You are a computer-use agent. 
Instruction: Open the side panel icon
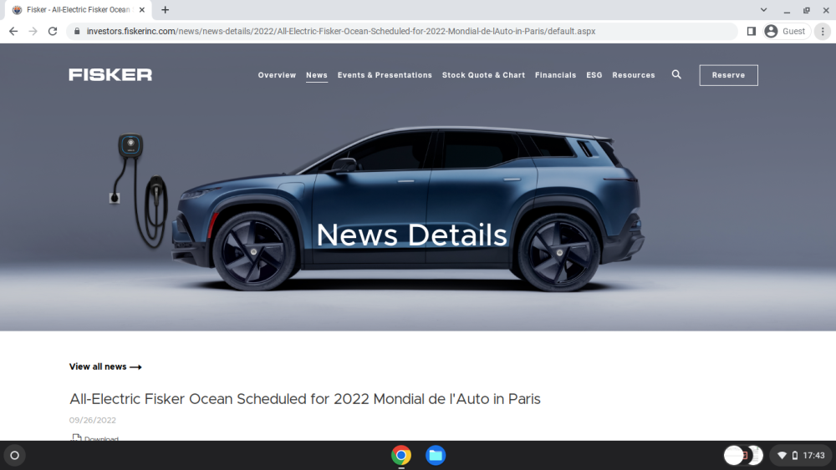coord(752,32)
